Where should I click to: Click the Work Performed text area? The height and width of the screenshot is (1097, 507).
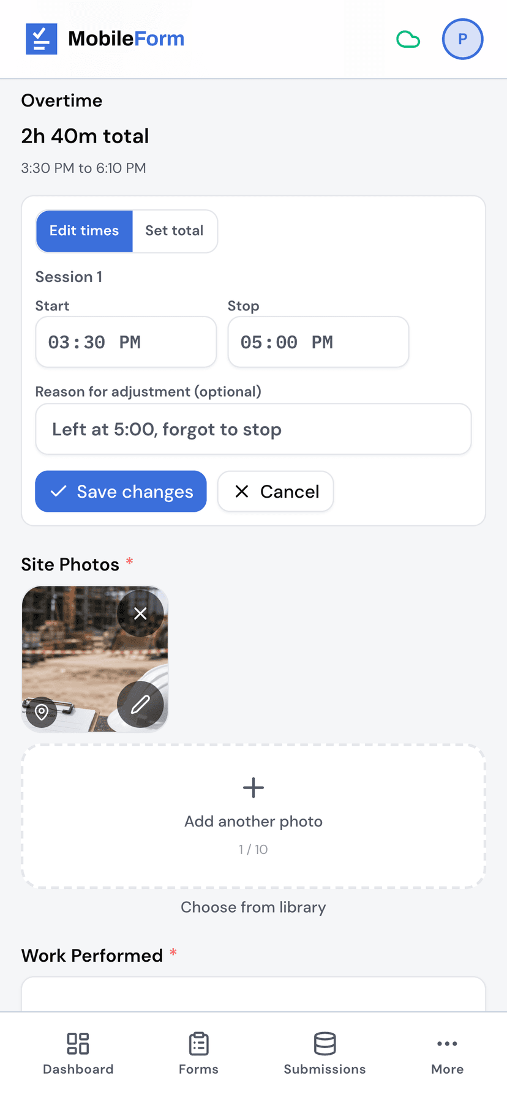tap(254, 994)
